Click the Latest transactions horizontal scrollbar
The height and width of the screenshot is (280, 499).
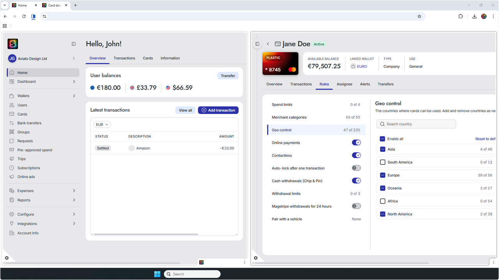coord(145,234)
